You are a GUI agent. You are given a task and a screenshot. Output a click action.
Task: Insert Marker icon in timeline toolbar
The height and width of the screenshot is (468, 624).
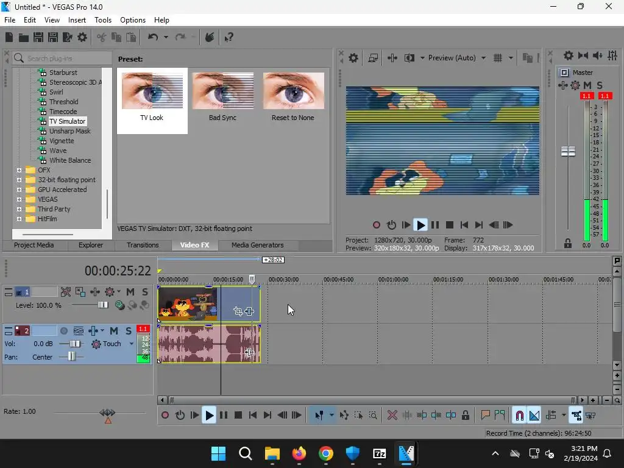[x=484, y=415]
